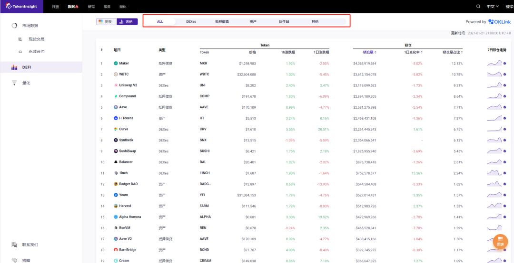Click the TokenInsight logo
Screen dimensions: 514x263
point(21,6)
